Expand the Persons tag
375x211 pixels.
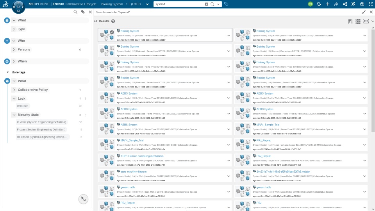tap(14, 50)
